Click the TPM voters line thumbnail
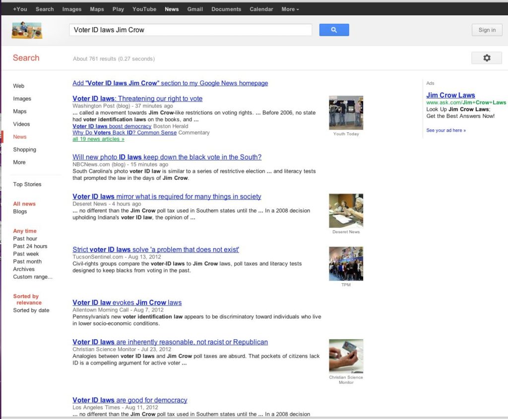The width and height of the screenshot is (508, 419). (x=346, y=263)
